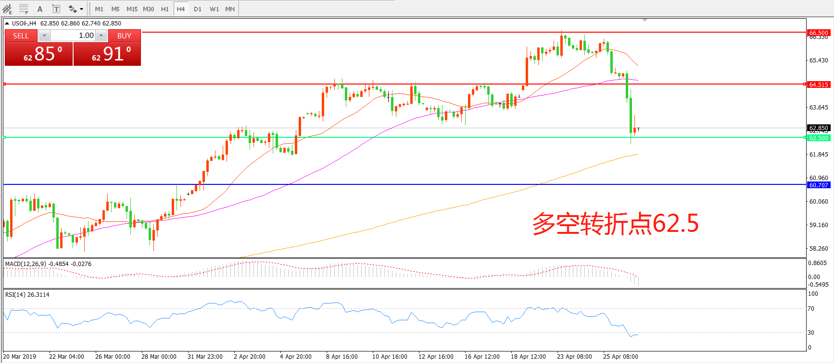Select the Text tool (A icon)
The height and width of the screenshot is (363, 834).
(40, 9)
